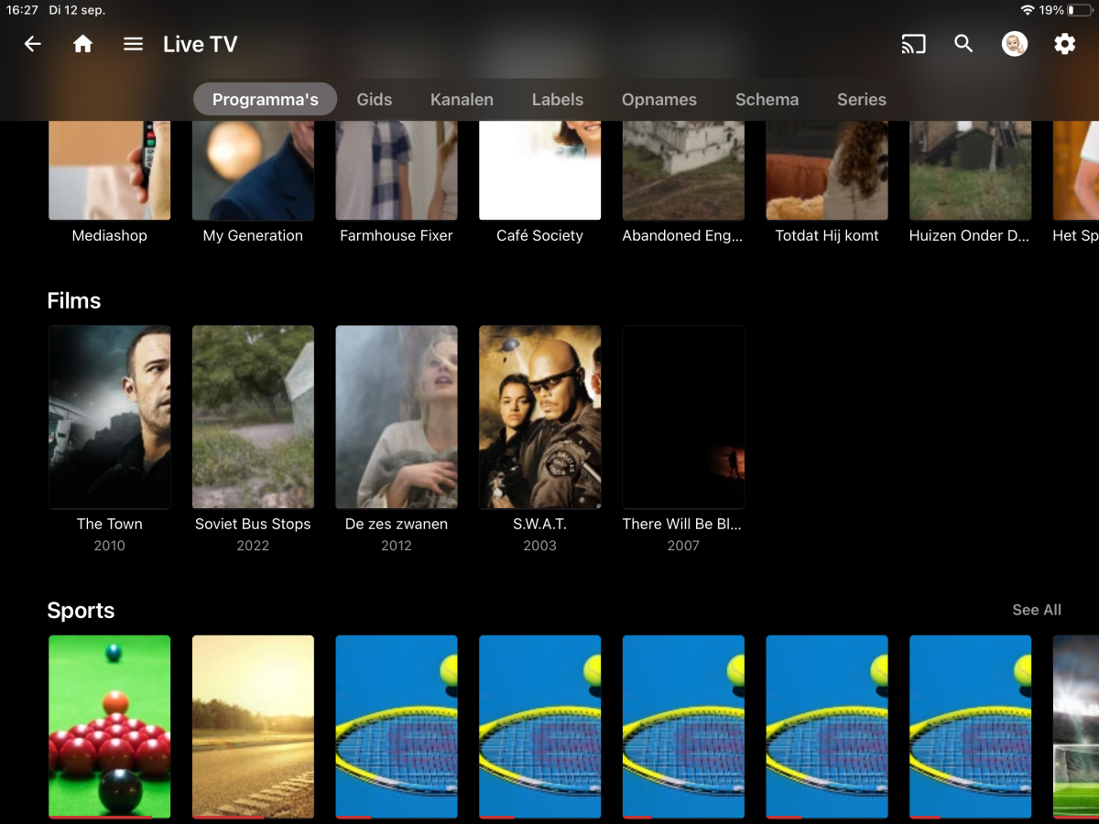This screenshot has height=824, width=1099.
Task: Open the Opnames tab
Action: point(659,100)
